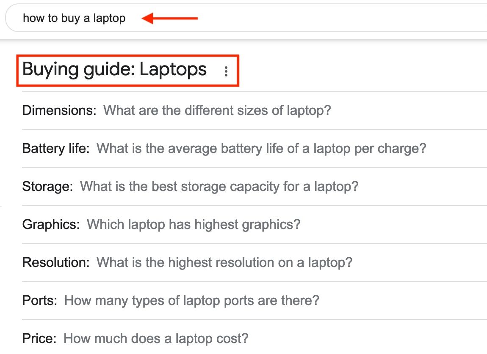Select the highest resolution on a laptop question
487x354 pixels.
click(224, 262)
